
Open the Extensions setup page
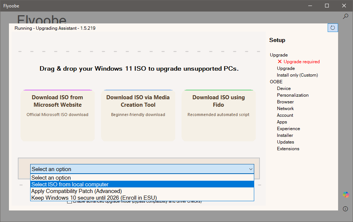[x=288, y=149]
